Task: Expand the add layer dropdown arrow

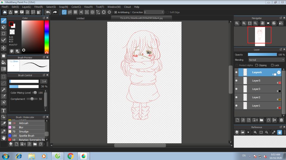Action: [x=257, y=120]
